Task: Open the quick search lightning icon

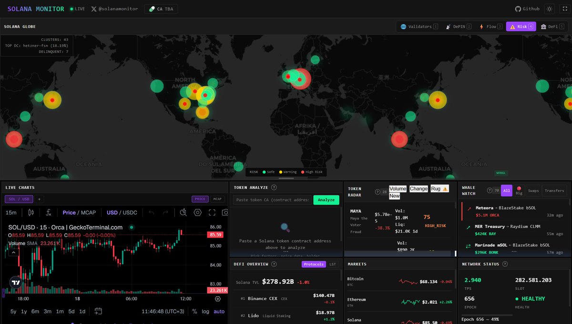Action: [184, 213]
